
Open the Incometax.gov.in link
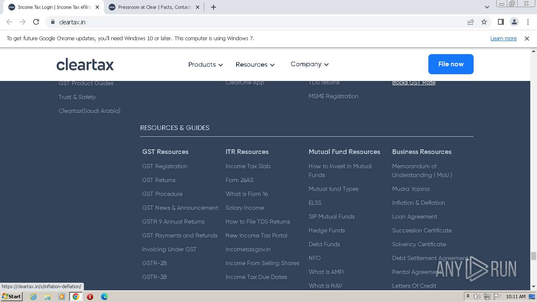pos(248,249)
